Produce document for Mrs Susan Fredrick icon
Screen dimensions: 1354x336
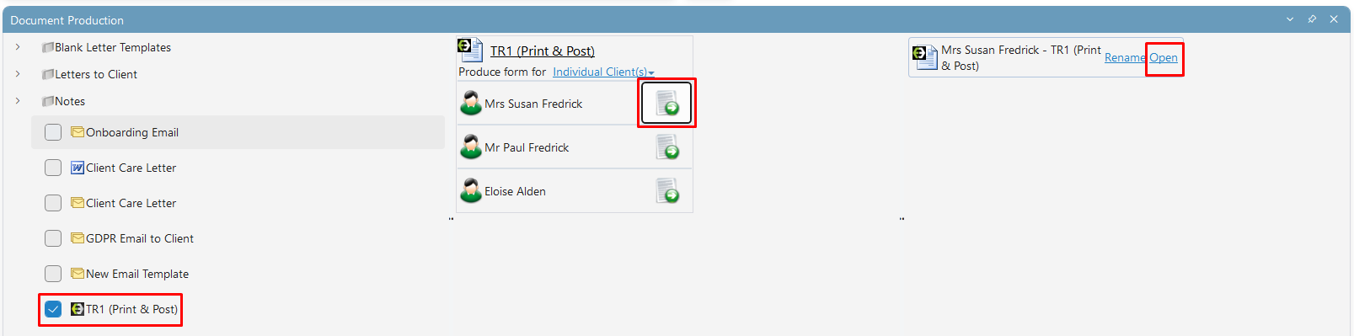tap(667, 104)
